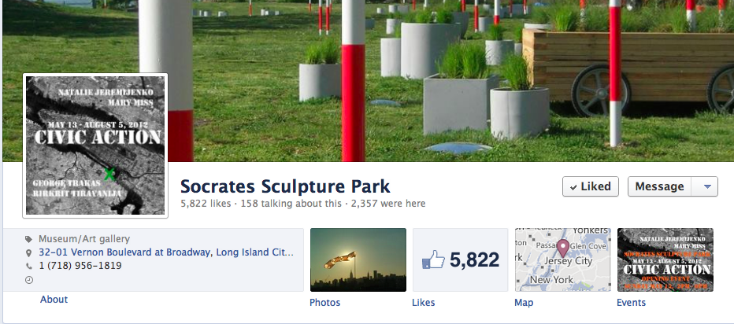Open the About section link

click(x=54, y=299)
